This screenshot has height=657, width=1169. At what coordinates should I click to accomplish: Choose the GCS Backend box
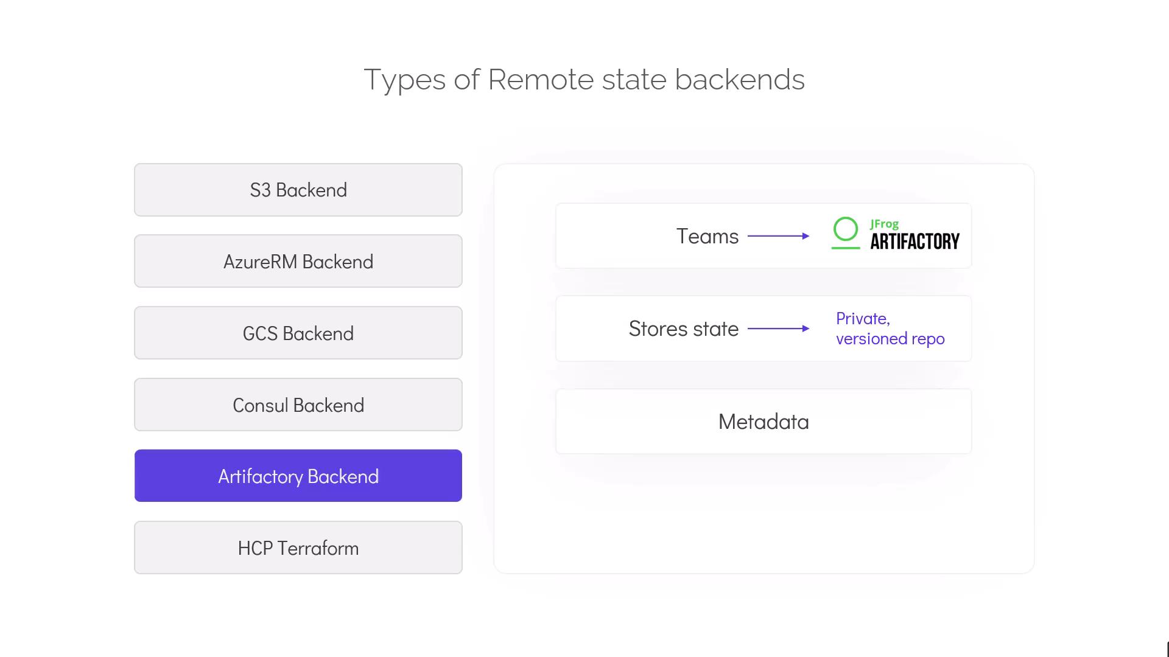(x=298, y=333)
